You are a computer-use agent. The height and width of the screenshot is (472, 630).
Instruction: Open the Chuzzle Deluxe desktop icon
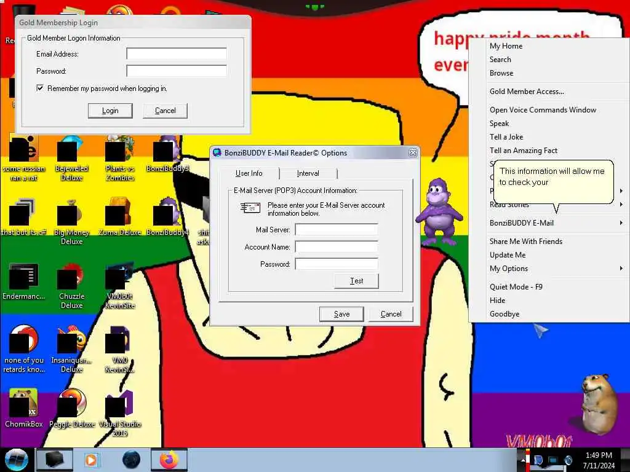(x=71, y=286)
